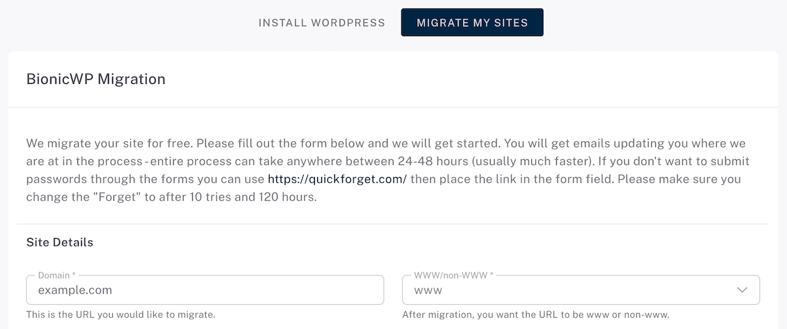
Task: Click the selected 'www' value text
Action: (428, 290)
